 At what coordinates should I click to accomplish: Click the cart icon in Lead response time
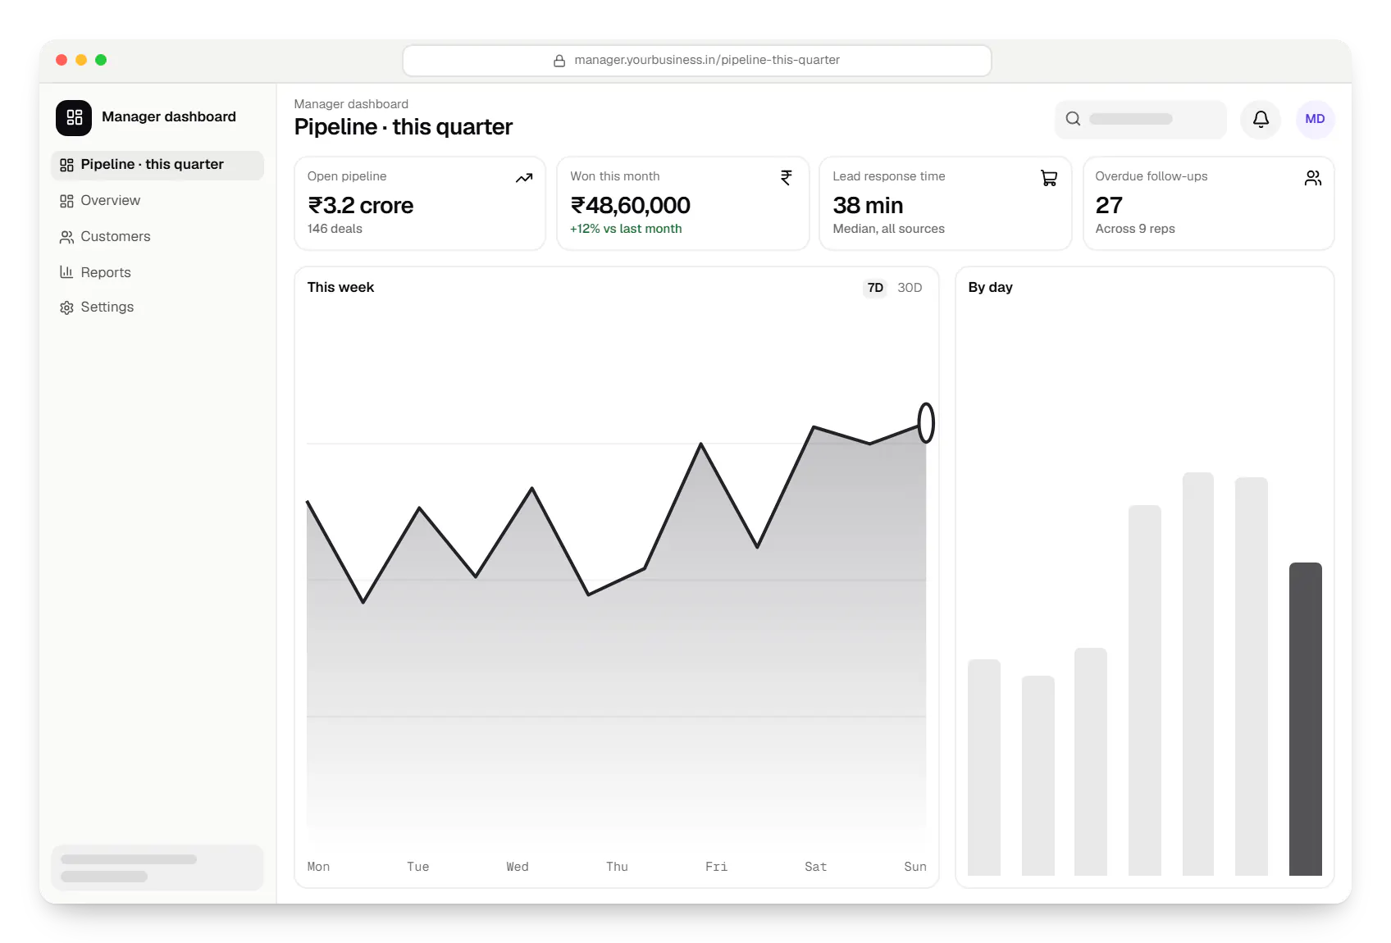[x=1049, y=178]
